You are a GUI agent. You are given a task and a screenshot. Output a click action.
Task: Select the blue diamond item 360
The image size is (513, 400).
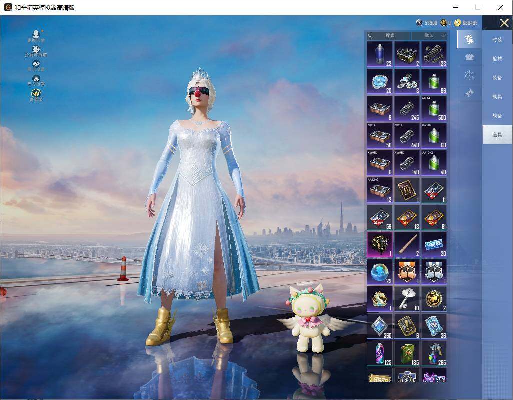[380, 326]
